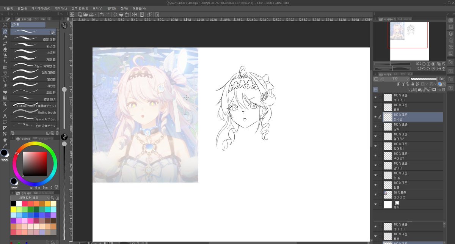Image resolution: width=455 pixels, height=244 pixels.
Task: Open the 파일(F) menu
Action: (8, 8)
